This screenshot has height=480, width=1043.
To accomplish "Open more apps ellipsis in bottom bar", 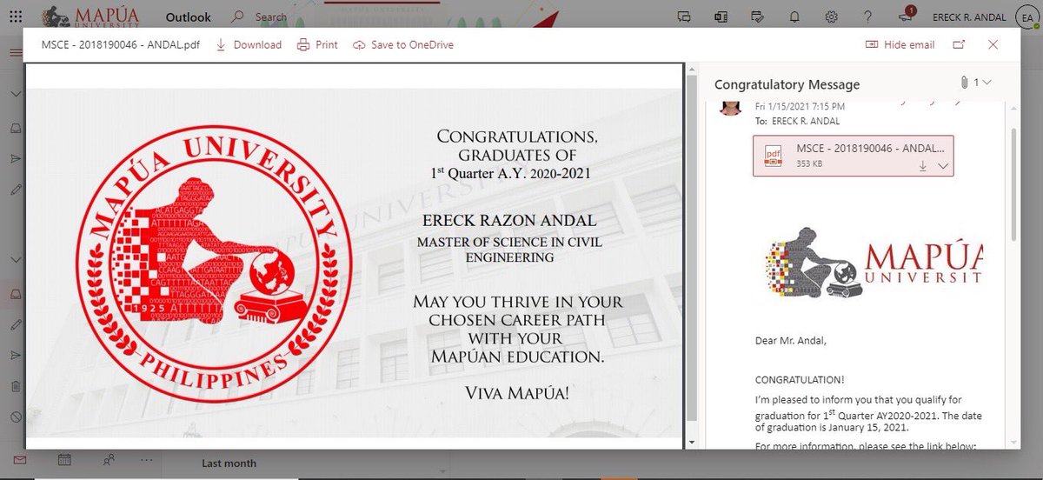I will [146, 460].
